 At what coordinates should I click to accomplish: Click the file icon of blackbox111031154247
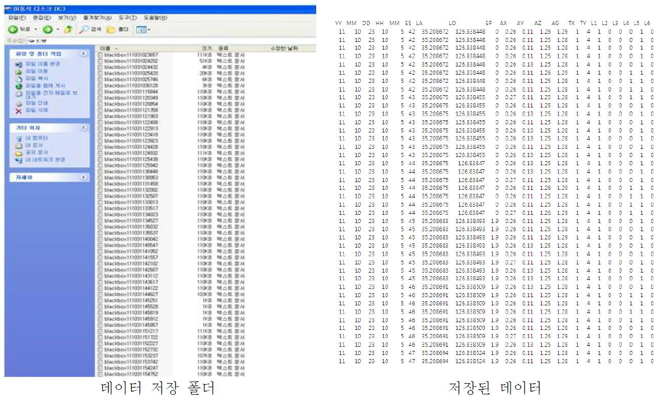coord(100,368)
